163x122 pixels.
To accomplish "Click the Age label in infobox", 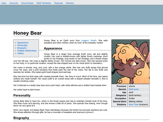I will 124,92.
